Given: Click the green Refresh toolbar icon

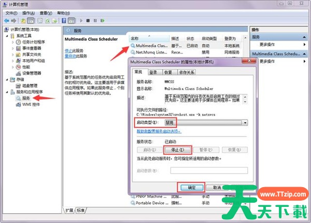Looking at the screenshot, I should click(x=47, y=21).
